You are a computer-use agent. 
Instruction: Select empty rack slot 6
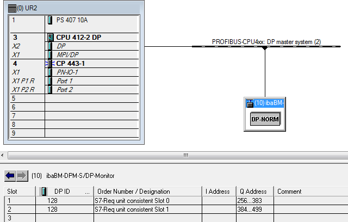[74, 107]
